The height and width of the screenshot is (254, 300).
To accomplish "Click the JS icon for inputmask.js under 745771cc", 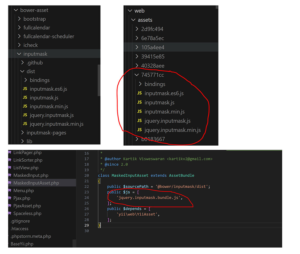I will pyautogui.click(x=140, y=102).
